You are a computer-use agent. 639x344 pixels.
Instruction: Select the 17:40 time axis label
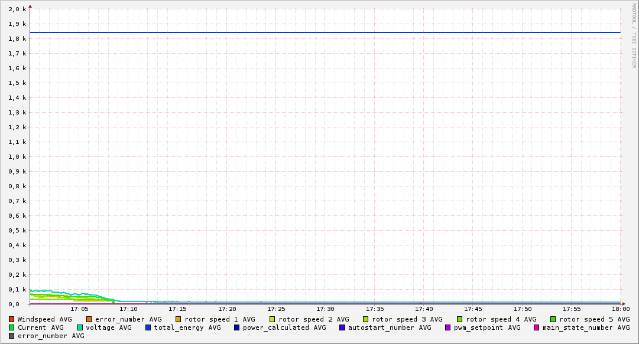(424, 309)
